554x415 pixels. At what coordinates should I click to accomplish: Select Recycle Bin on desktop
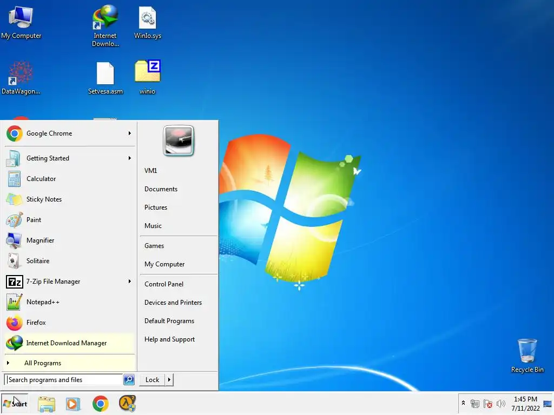pyautogui.click(x=527, y=356)
